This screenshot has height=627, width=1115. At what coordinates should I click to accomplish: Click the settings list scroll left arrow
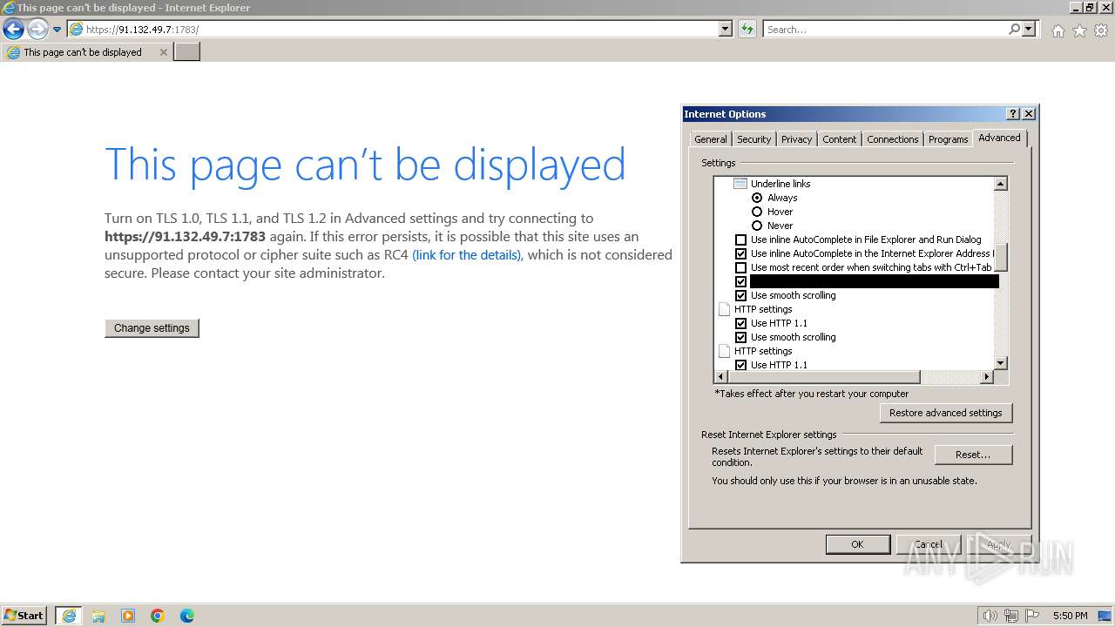[720, 377]
